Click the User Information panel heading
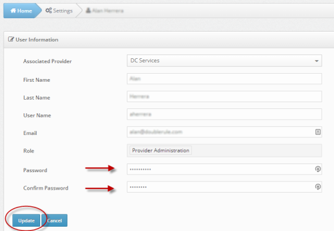Viewport: 334px width, 231px height. coord(37,40)
